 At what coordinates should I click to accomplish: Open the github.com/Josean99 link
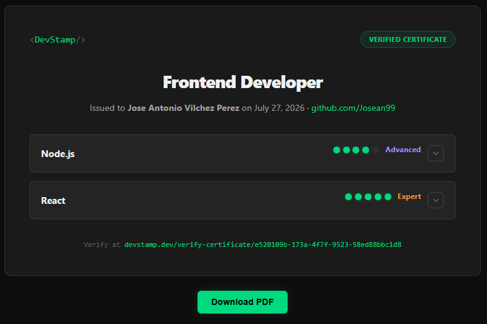[x=353, y=108]
